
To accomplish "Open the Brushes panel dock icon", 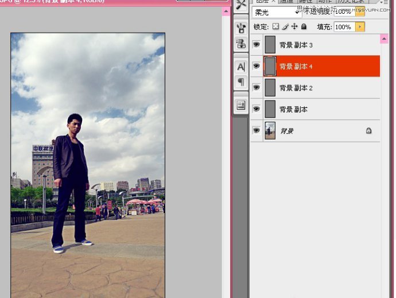I will pos(241,28).
